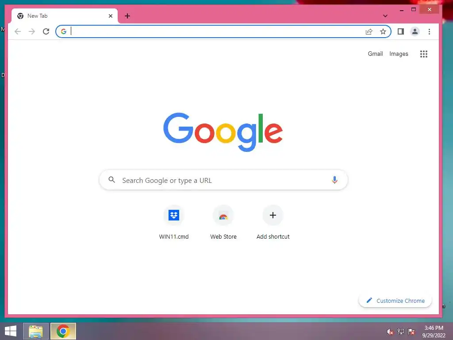Open Chrome's three-dot menu
The width and height of the screenshot is (453, 340).
tap(429, 31)
